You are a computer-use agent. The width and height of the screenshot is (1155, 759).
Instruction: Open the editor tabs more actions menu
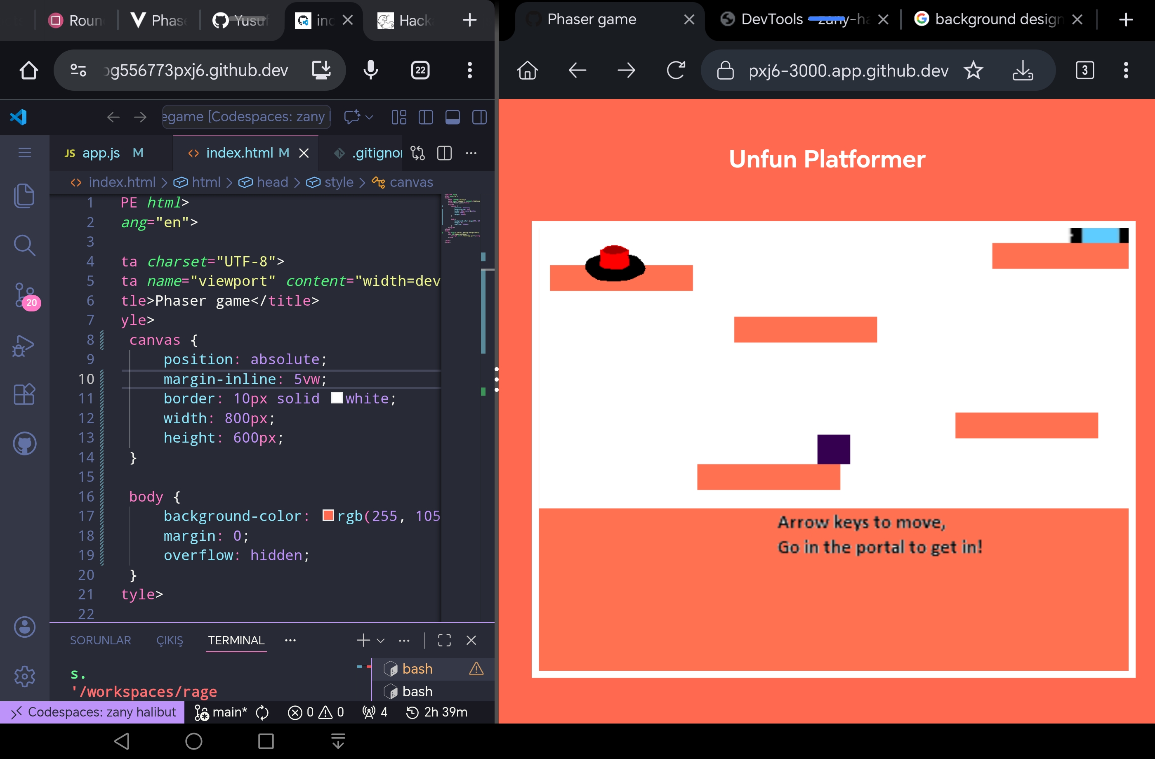(471, 153)
